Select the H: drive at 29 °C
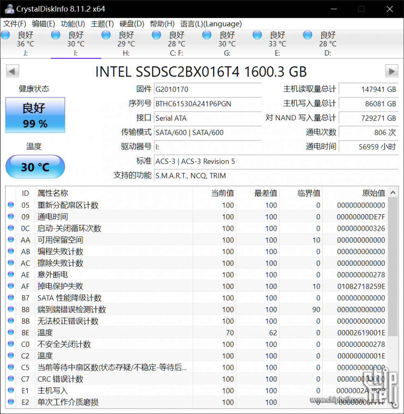404x414 pixels. pos(126,44)
